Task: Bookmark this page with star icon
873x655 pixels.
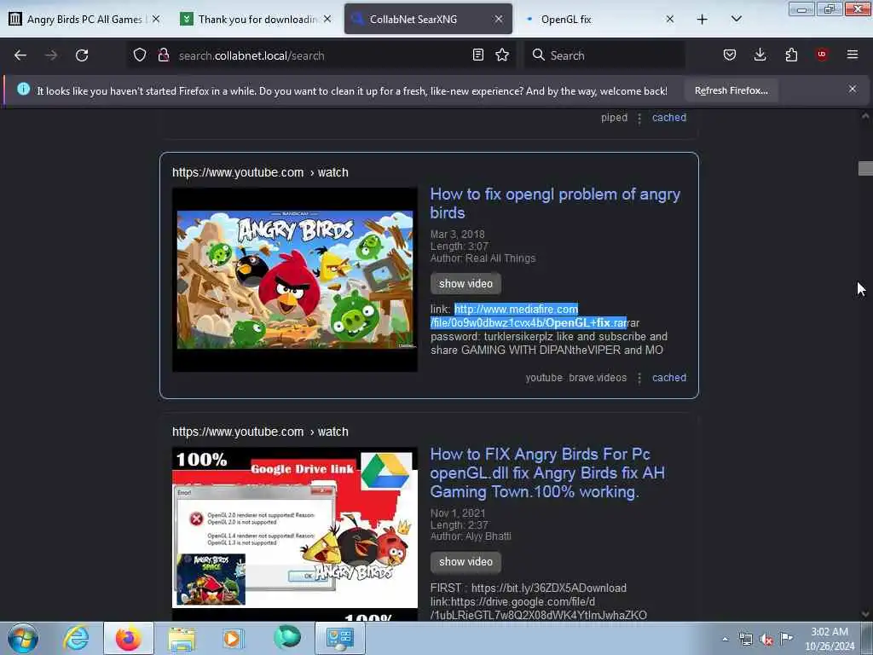Action: pyautogui.click(x=502, y=55)
